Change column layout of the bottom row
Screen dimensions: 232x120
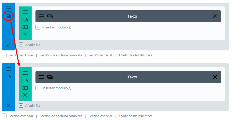[25, 88]
